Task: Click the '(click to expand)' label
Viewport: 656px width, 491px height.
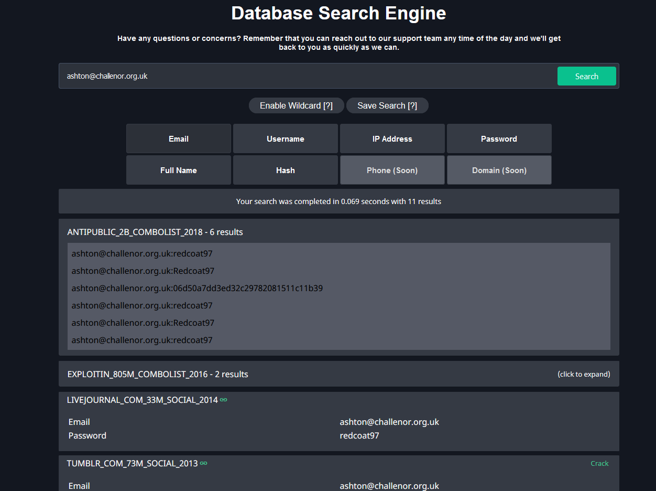Action: [584, 374]
